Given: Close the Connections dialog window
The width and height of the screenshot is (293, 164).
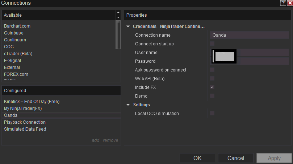Looking at the screenshot, I should point(290,3).
